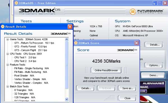
Task: Click the Result Details title bar icon
Action: 3,26
